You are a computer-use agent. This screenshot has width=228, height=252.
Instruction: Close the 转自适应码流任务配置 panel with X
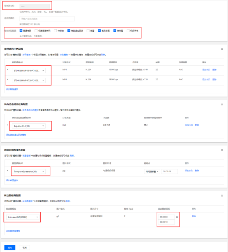click(222, 104)
